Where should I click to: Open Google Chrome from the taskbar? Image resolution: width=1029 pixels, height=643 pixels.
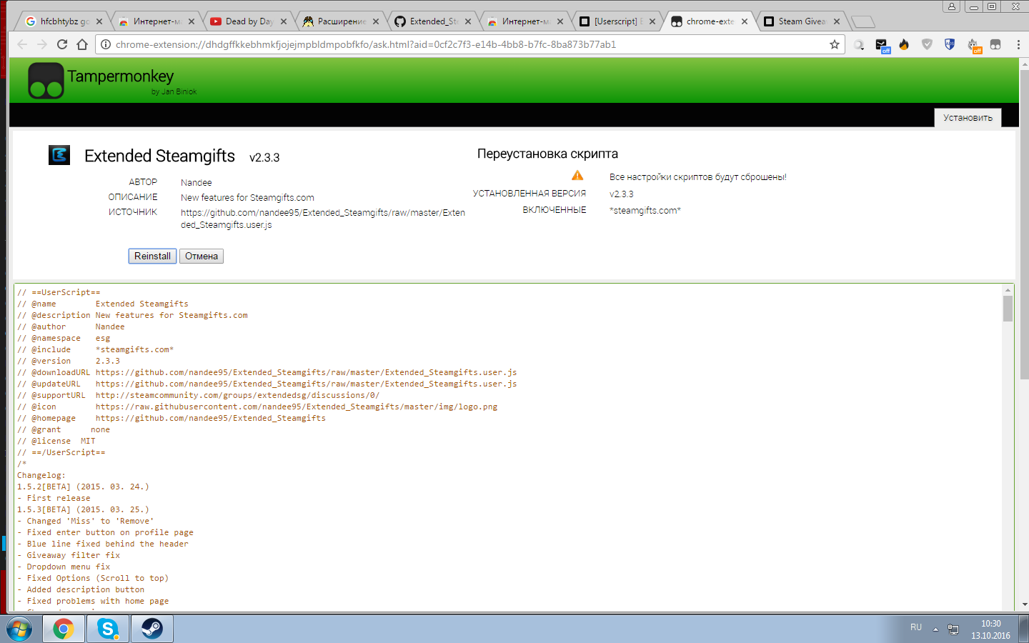tap(64, 629)
